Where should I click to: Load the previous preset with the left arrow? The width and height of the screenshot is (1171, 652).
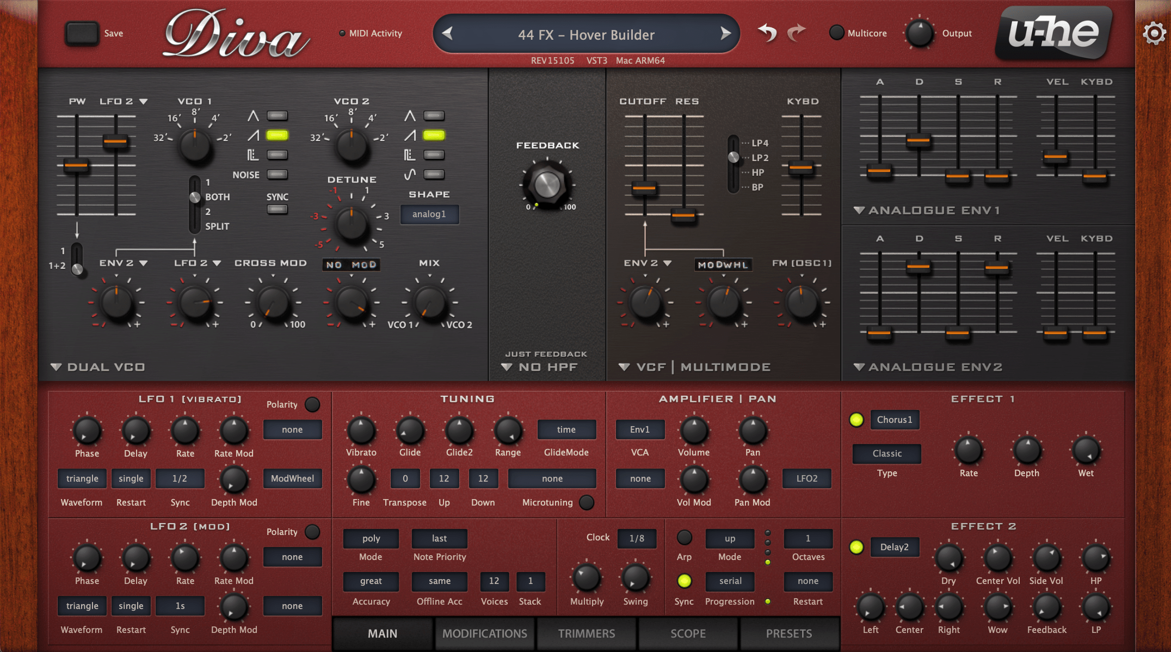tap(447, 34)
